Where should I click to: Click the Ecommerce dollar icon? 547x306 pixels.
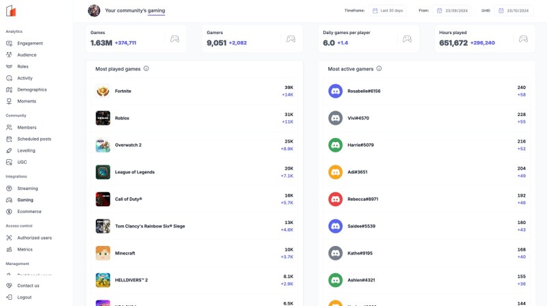click(9, 212)
